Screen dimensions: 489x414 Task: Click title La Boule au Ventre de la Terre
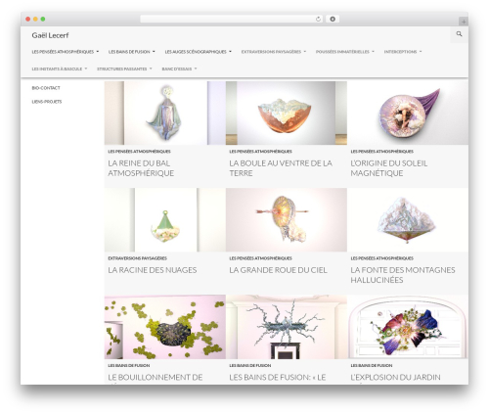point(281,168)
